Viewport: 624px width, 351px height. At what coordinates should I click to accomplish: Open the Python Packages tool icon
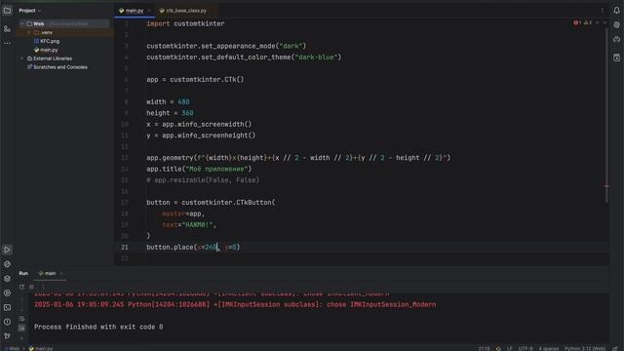(x=7, y=264)
